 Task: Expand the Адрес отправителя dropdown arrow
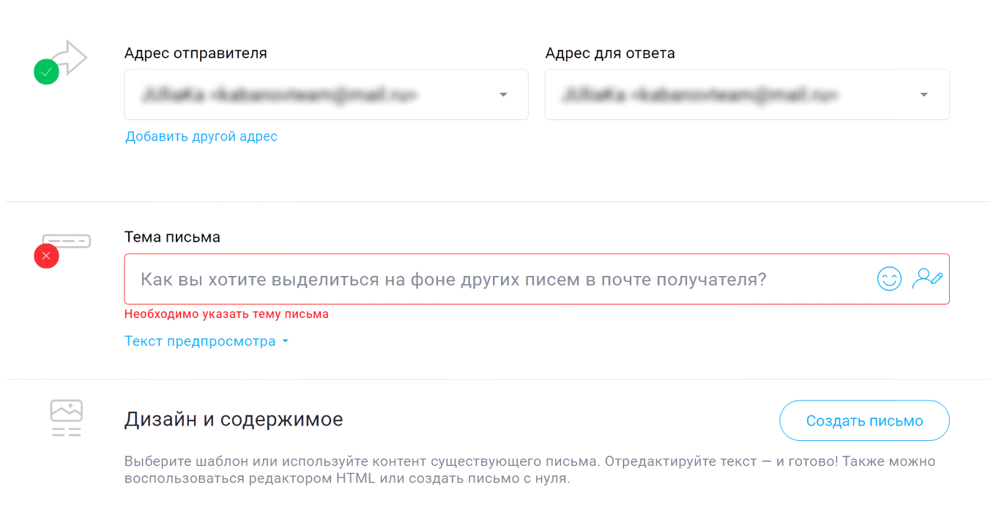[503, 94]
